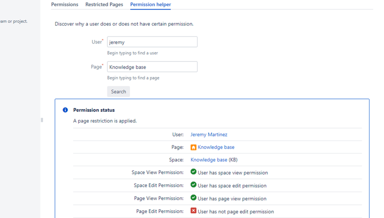Click green check icon for Space Edit Permission
The width and height of the screenshot is (384, 218).
pos(193,185)
